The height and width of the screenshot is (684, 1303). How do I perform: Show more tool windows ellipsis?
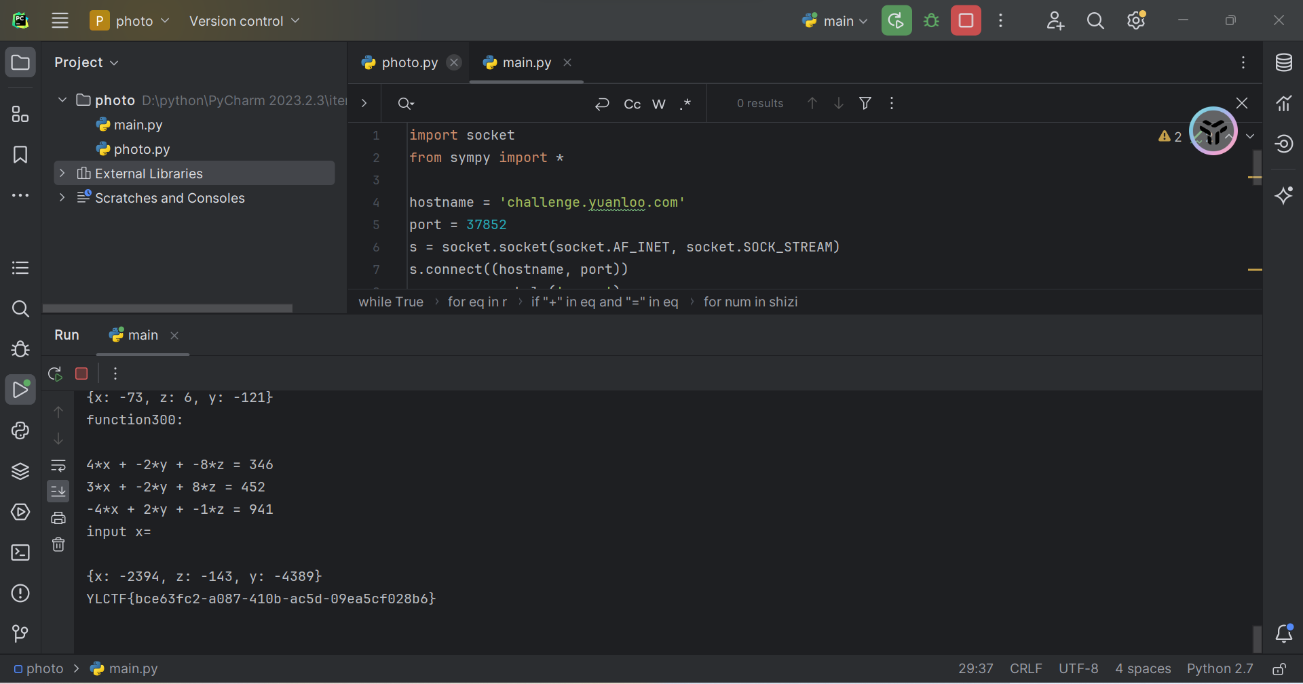click(x=20, y=195)
